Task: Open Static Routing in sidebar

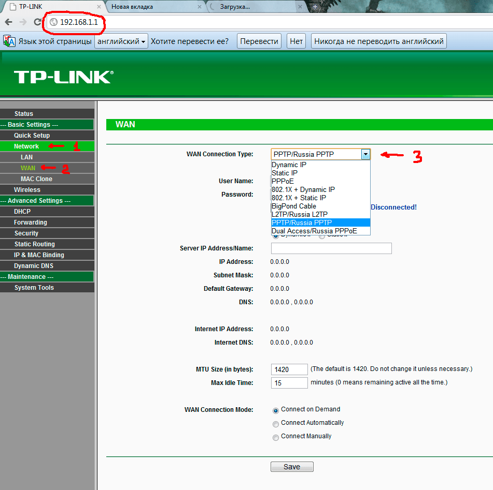Action: (x=47, y=244)
